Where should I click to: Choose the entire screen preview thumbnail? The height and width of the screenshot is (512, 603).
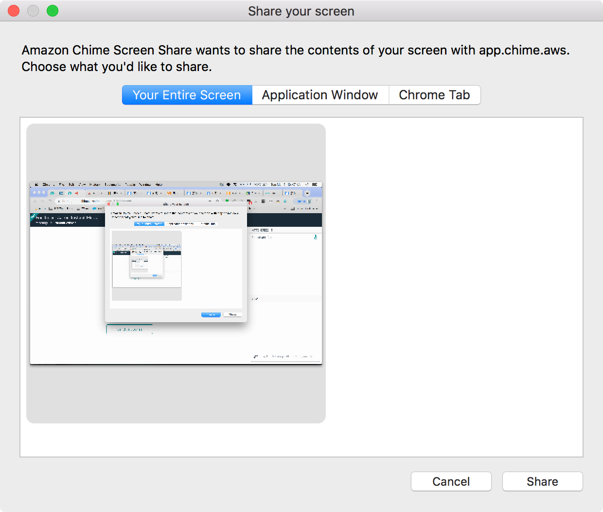click(x=176, y=274)
